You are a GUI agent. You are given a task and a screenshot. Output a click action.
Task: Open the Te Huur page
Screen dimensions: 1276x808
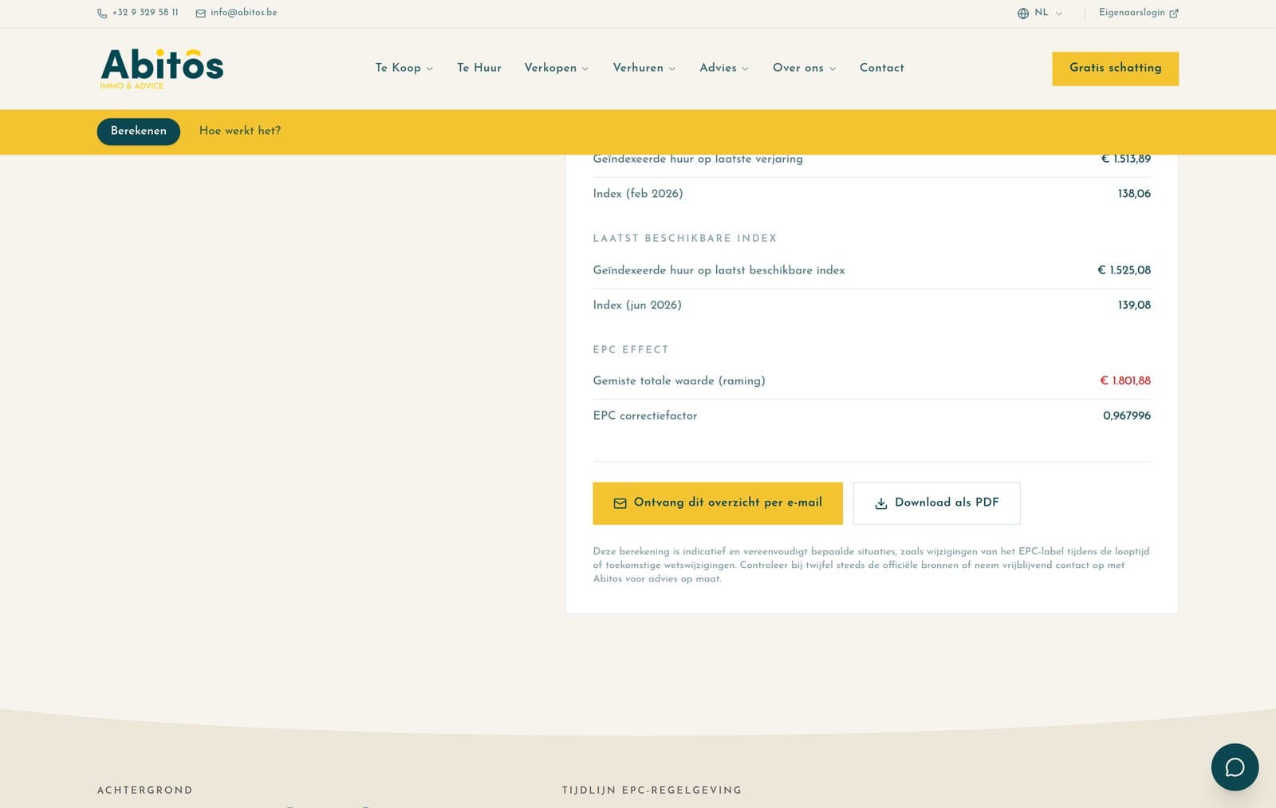479,68
